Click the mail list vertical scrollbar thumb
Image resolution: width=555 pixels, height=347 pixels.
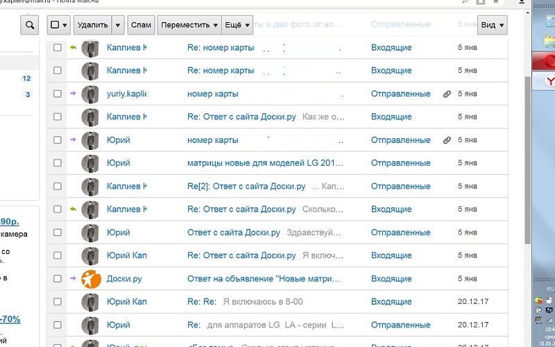point(527,160)
